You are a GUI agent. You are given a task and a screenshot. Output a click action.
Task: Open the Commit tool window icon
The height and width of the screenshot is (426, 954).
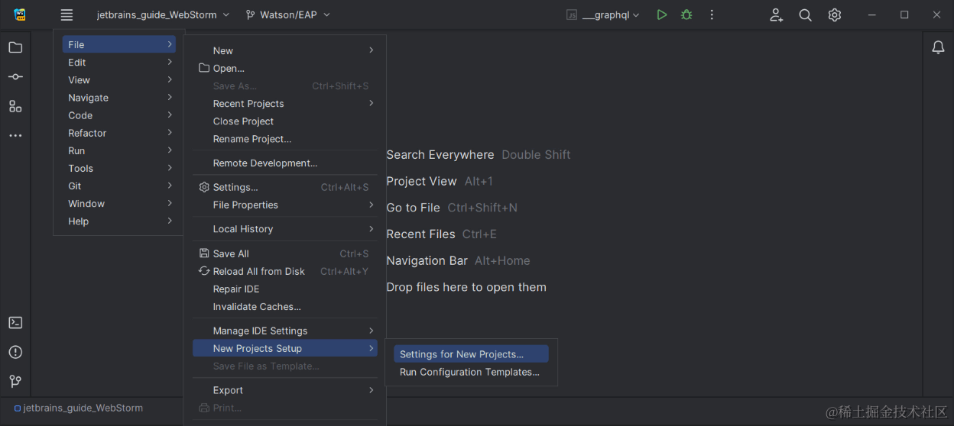click(15, 77)
